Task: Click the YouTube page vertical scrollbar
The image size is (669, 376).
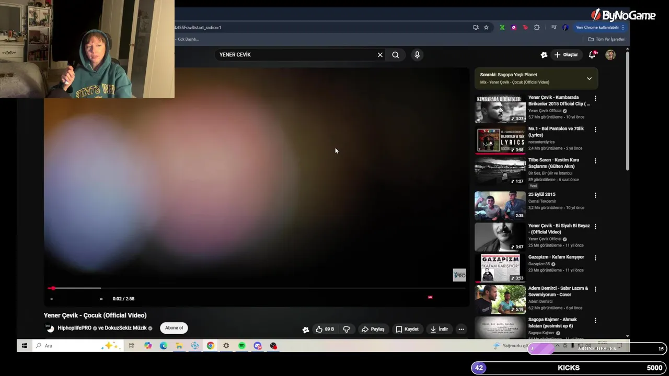Action: (x=627, y=110)
